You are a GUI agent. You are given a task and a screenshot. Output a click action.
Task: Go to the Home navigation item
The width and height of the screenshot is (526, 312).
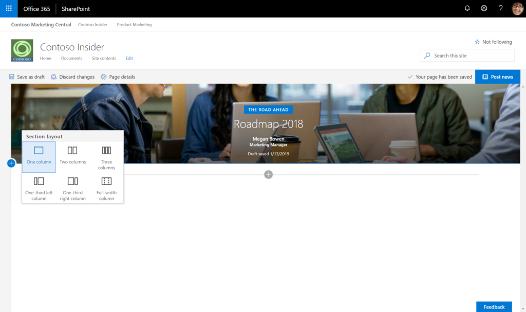click(x=46, y=58)
